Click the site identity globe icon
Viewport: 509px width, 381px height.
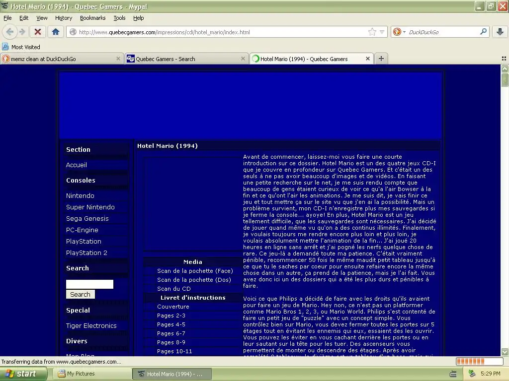[73, 32]
